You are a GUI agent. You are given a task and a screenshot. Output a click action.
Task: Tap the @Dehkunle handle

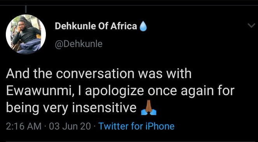pyautogui.click(x=78, y=44)
